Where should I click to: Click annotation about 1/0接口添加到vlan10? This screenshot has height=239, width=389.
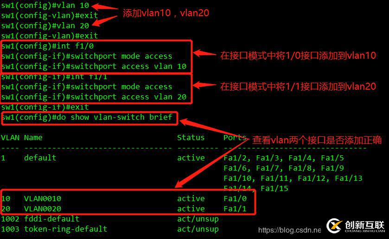tap(298, 55)
